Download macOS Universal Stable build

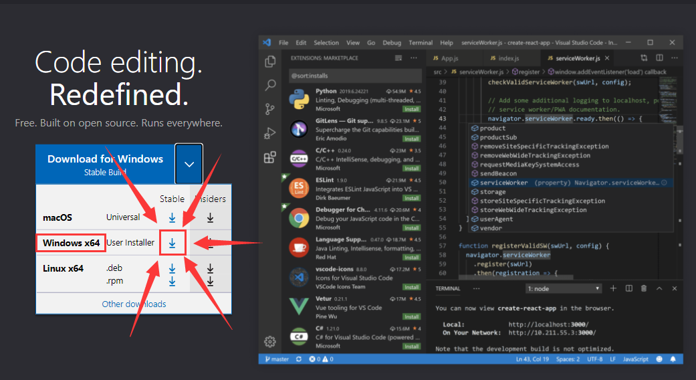pos(172,217)
